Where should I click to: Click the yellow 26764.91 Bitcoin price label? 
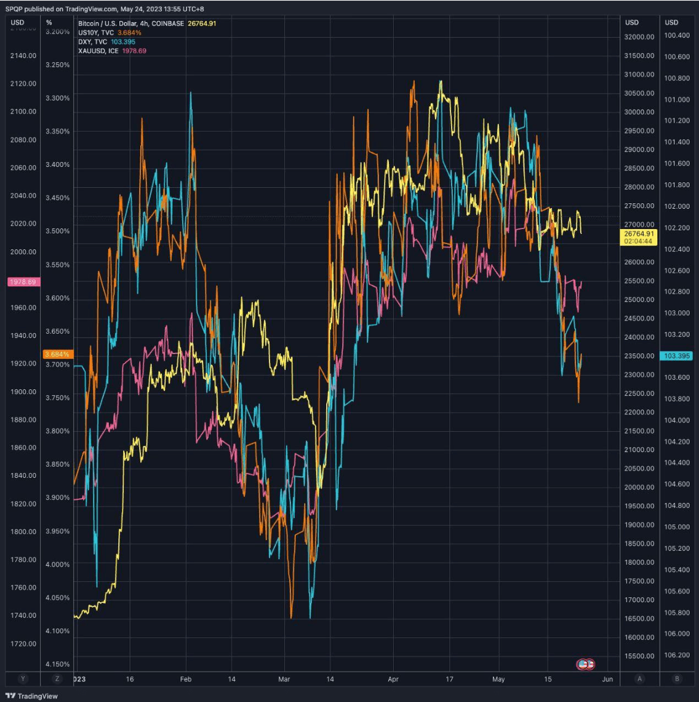(x=639, y=238)
